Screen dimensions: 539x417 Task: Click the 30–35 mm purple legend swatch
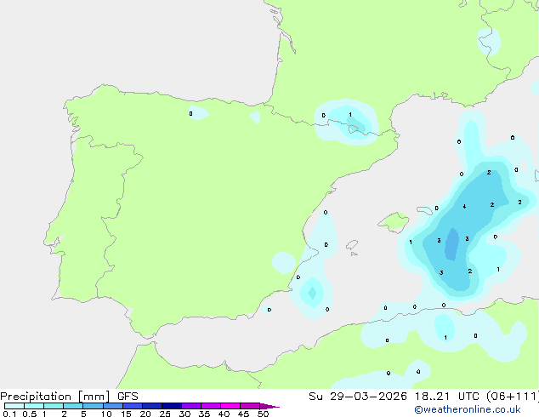(191, 406)
